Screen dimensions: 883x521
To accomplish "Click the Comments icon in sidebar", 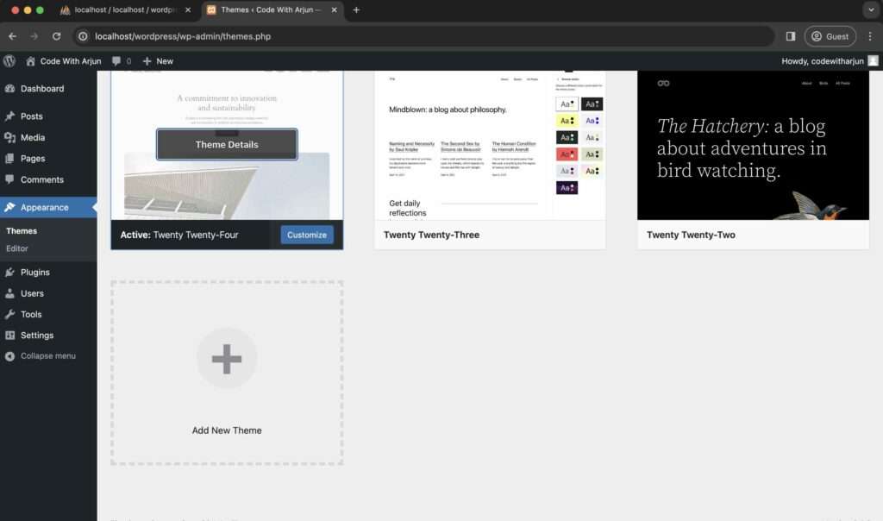I will 9,179.
